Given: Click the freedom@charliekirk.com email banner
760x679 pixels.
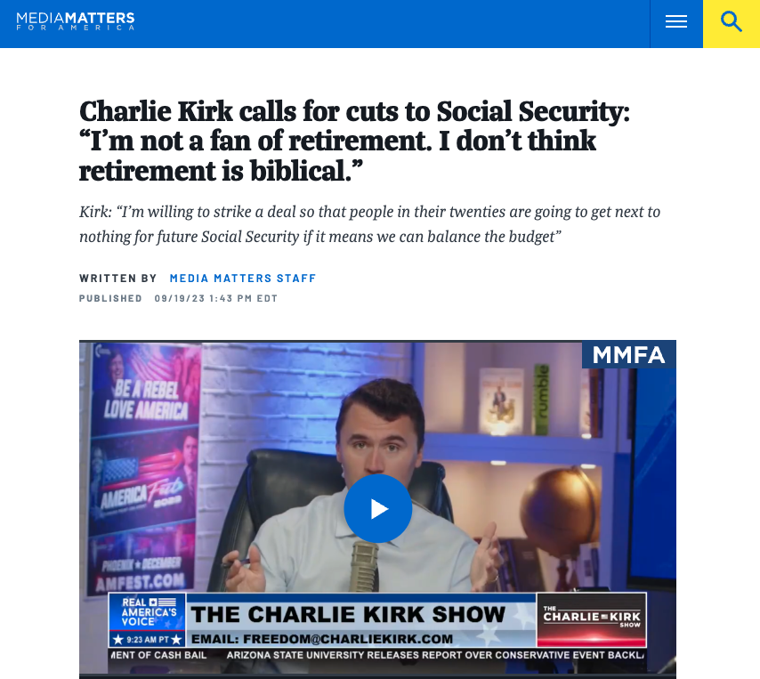Looking at the screenshot, I should pyautogui.click(x=322, y=639).
